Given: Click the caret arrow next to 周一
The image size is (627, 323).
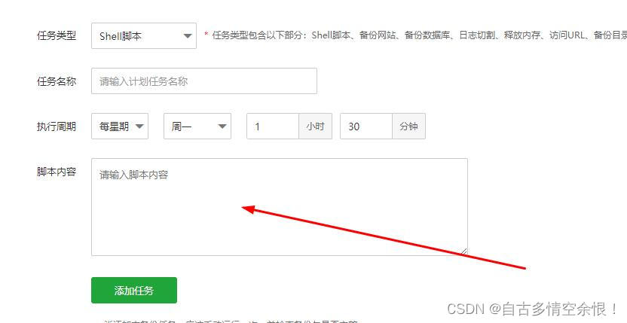Looking at the screenshot, I should click(x=222, y=126).
